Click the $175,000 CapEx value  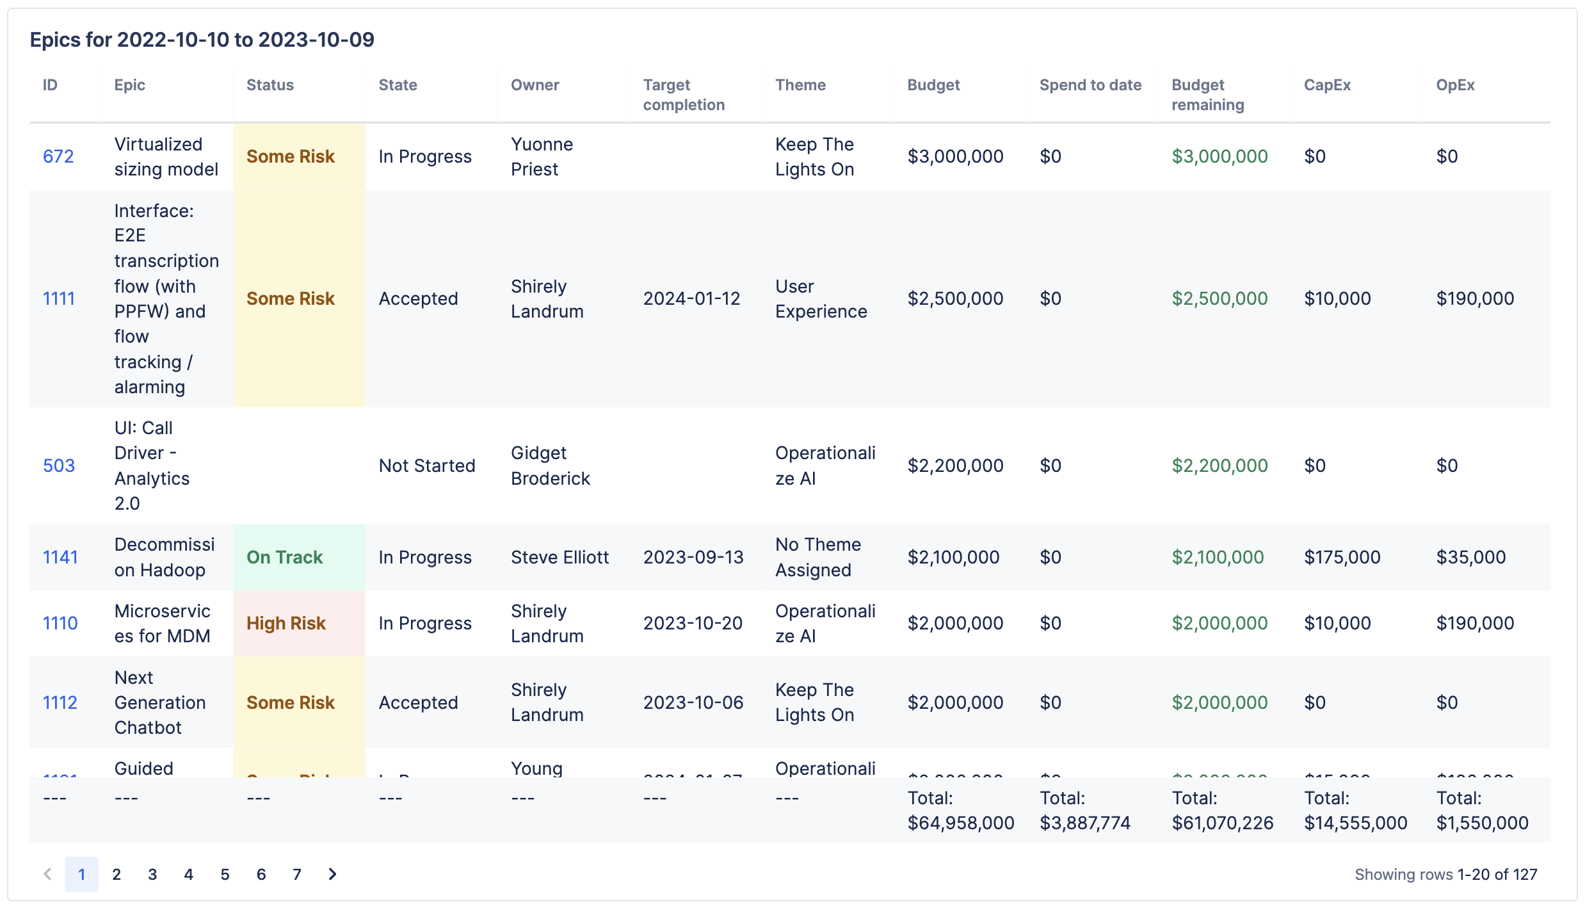(1342, 557)
